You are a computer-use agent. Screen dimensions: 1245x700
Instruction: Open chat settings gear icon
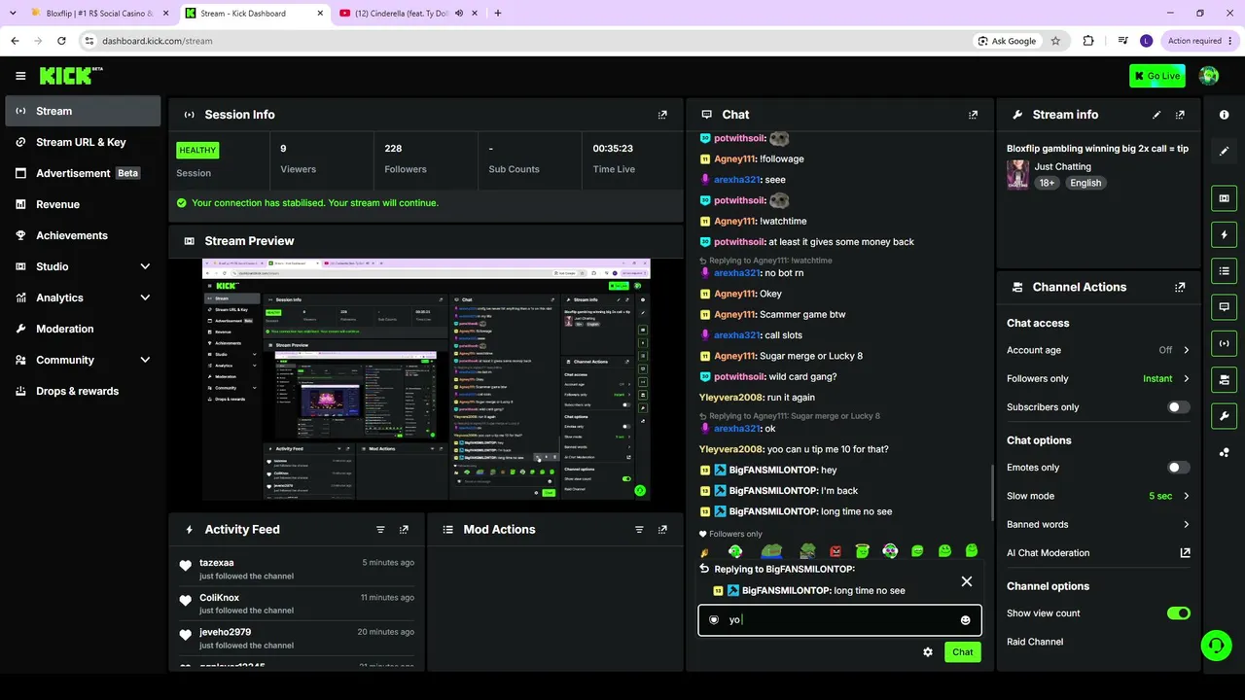click(x=928, y=652)
